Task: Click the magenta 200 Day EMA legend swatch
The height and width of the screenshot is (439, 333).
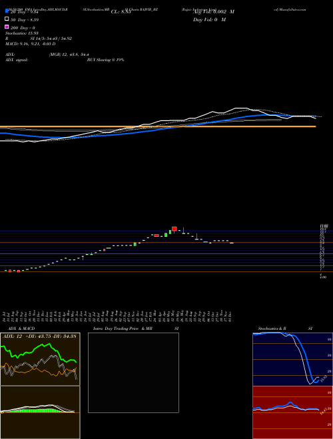Action: 7,27
